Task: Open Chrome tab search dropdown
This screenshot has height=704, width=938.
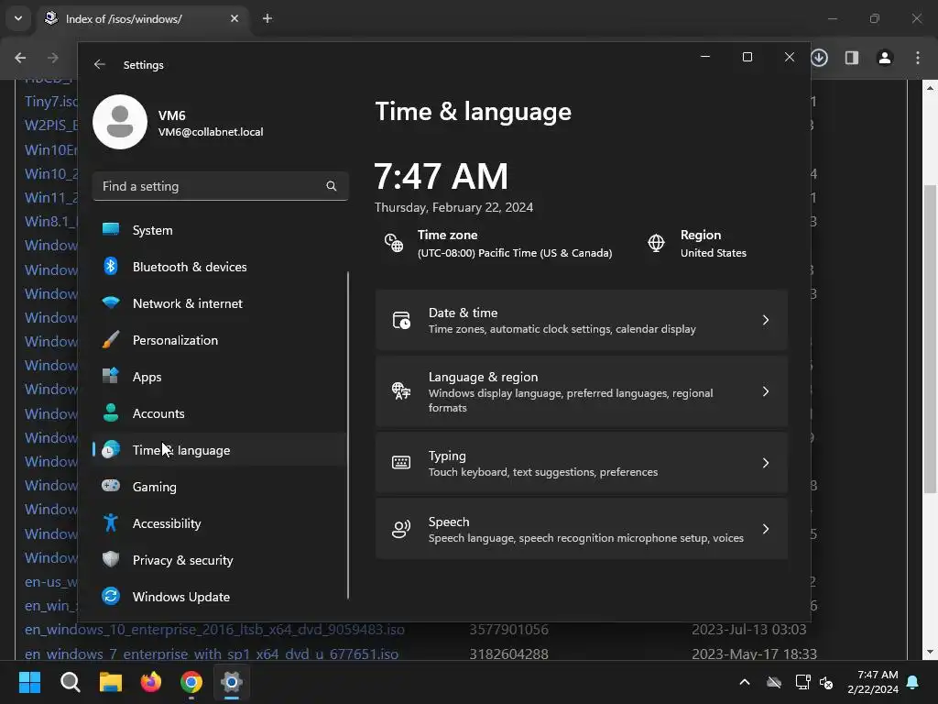Action: (18, 18)
